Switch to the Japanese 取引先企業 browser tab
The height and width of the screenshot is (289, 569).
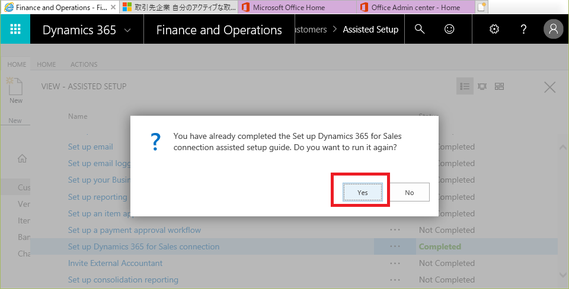pyautogui.click(x=179, y=7)
